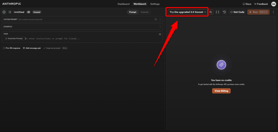Click the system prompt info icon
This screenshot has height=132, width=278.
[x=156, y=19]
